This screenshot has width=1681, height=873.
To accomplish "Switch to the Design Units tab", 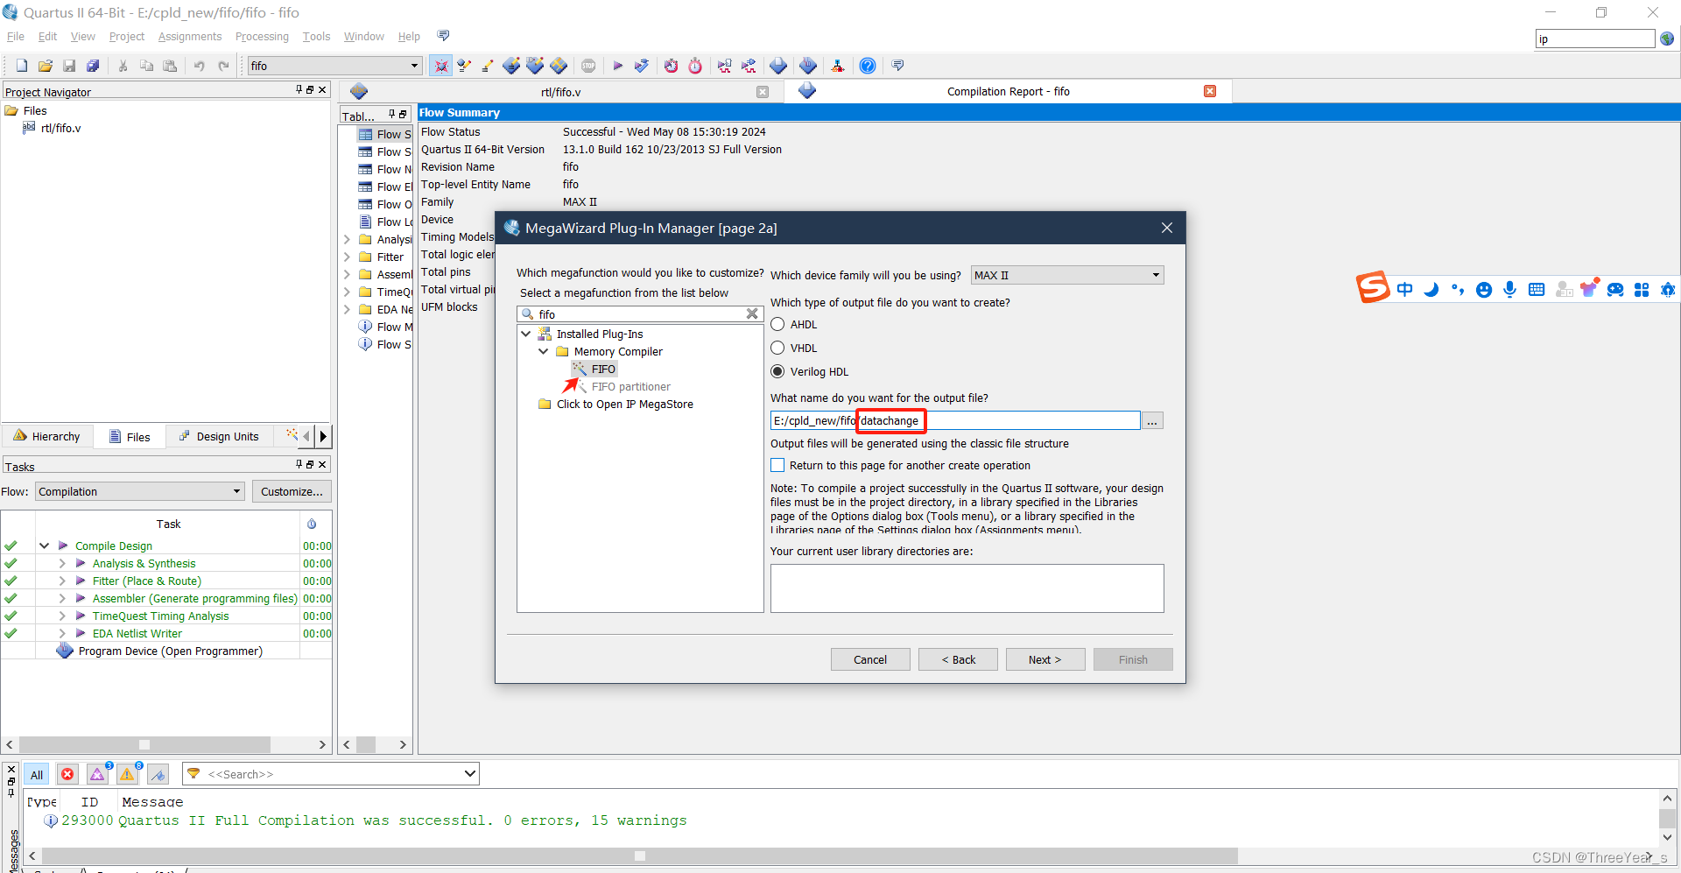I will tap(219, 436).
